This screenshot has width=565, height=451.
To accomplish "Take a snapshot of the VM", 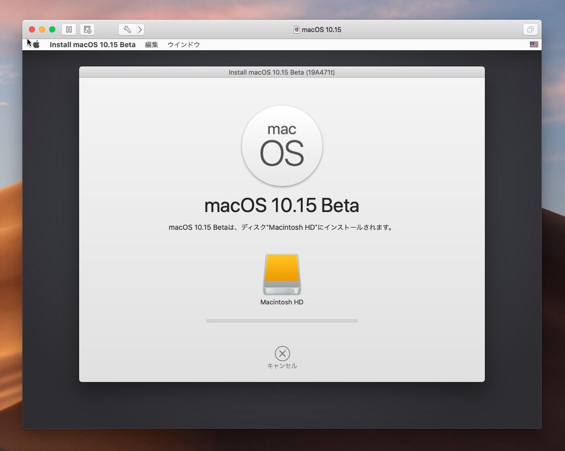I will point(87,29).
